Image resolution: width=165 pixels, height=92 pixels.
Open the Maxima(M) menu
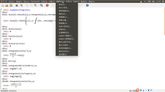point(35,2)
